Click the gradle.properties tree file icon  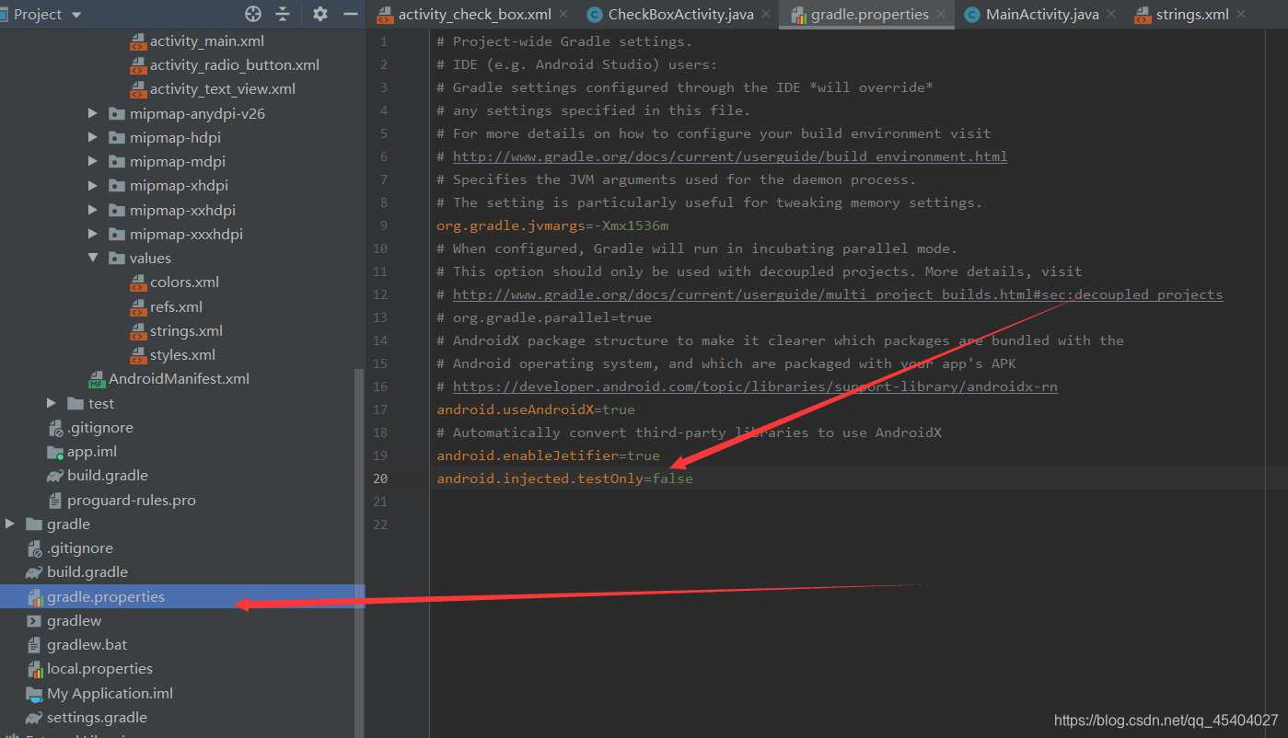point(35,596)
